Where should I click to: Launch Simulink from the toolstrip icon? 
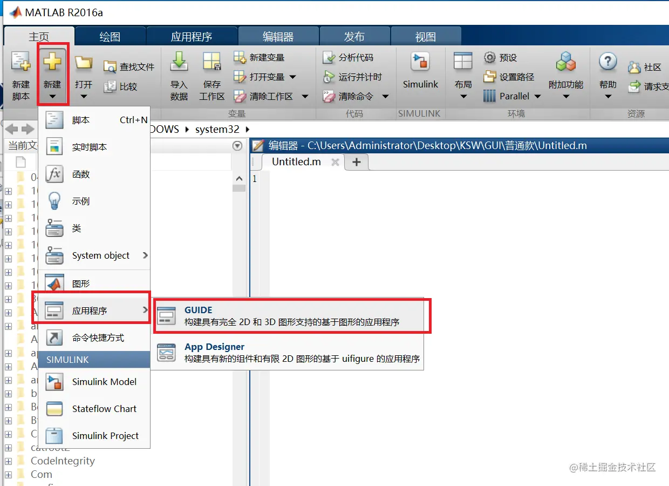420,62
